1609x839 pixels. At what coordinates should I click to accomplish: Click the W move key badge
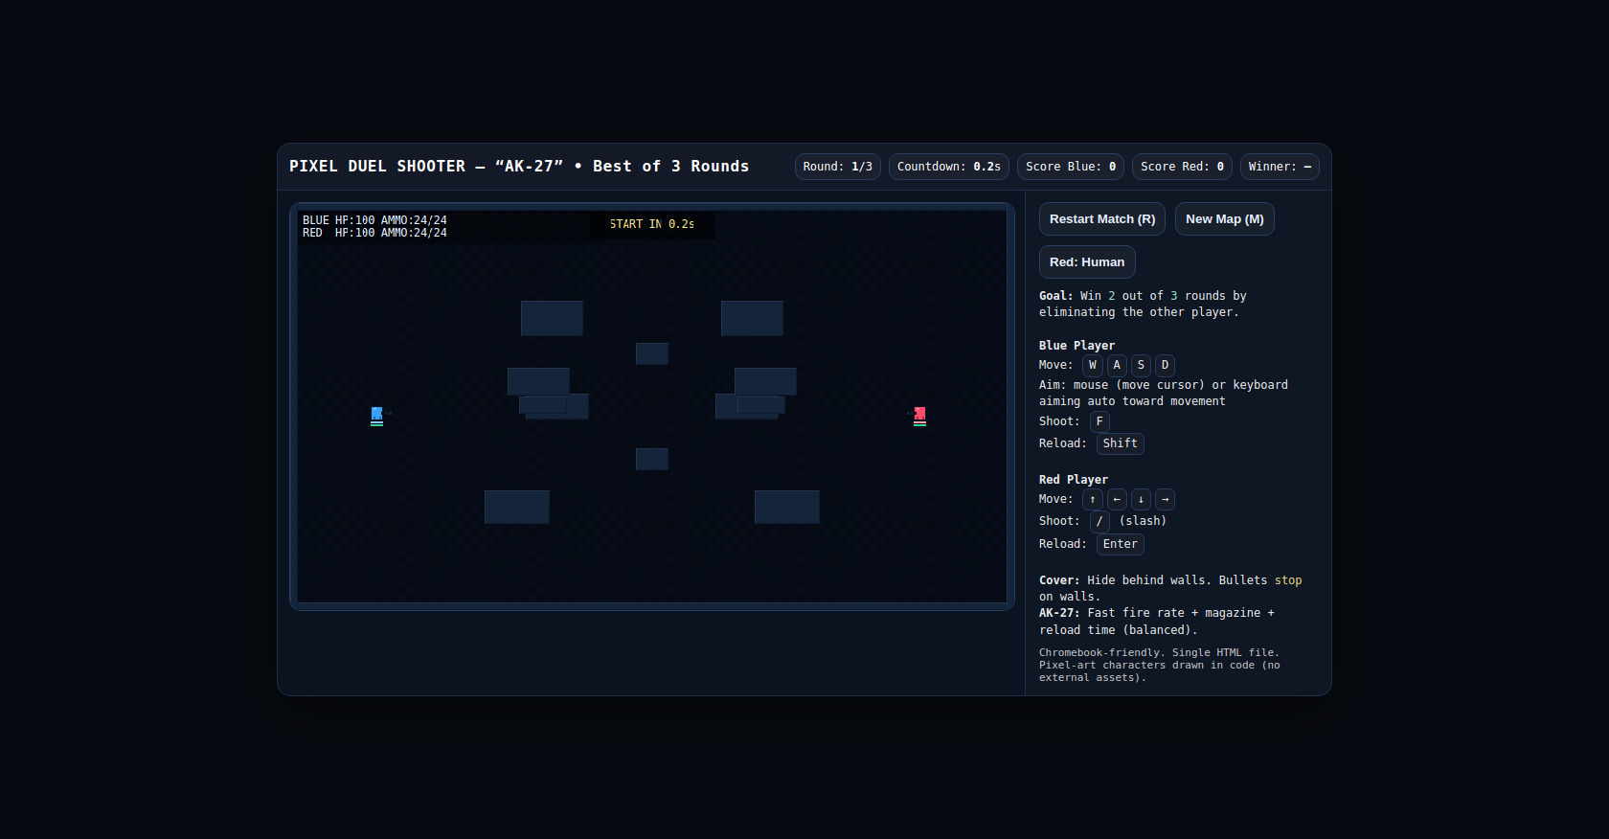click(1092, 365)
